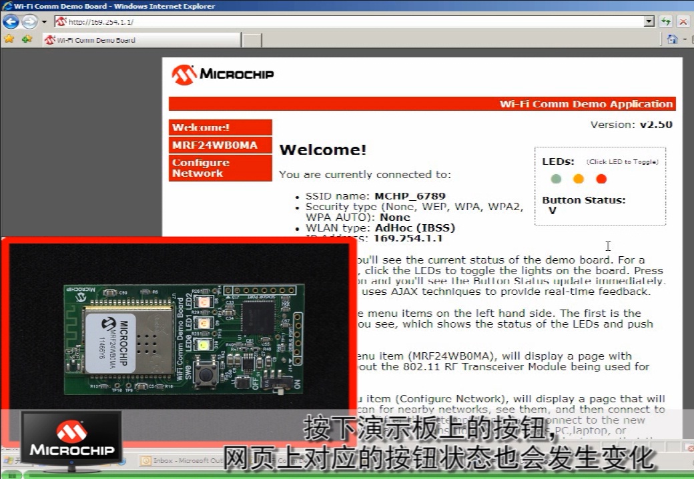Click the Microchip monitor logo overlay
Viewport: 694px width, 479px height.
[71, 441]
